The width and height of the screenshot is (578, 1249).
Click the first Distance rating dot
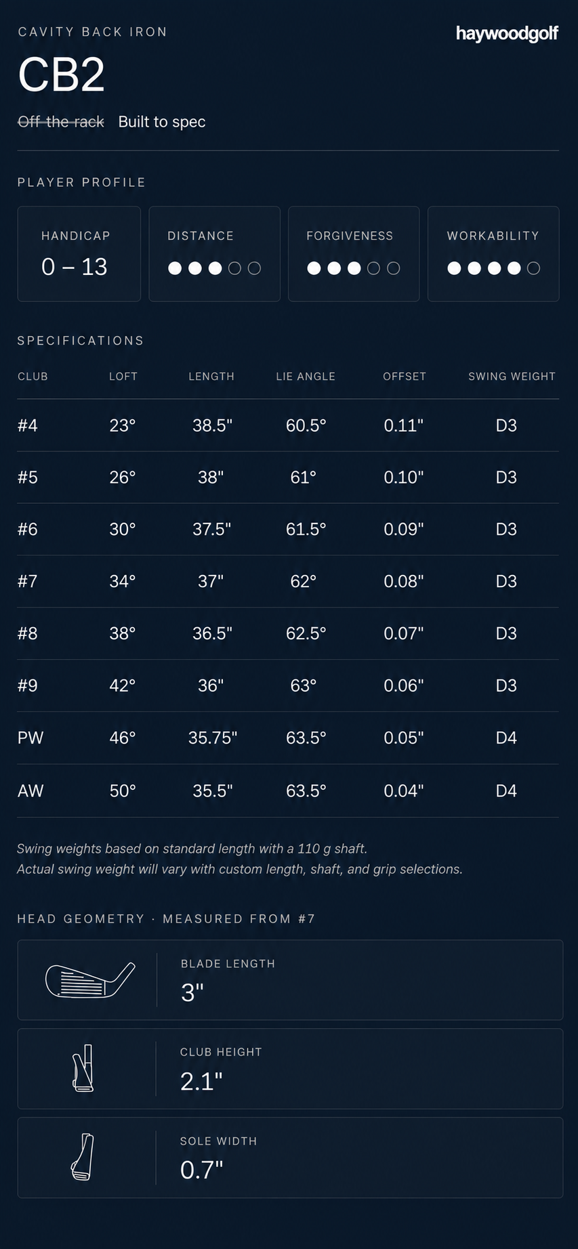pyautogui.click(x=175, y=268)
